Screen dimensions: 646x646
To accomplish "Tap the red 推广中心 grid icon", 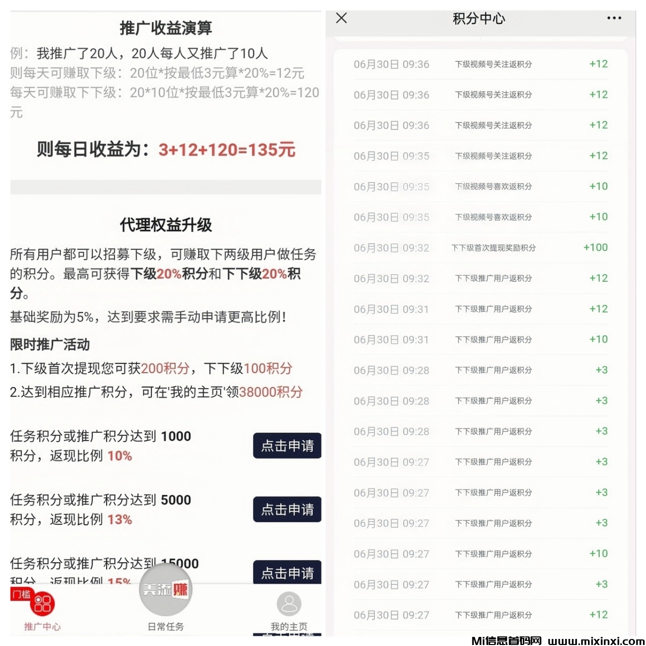I will coord(42,604).
